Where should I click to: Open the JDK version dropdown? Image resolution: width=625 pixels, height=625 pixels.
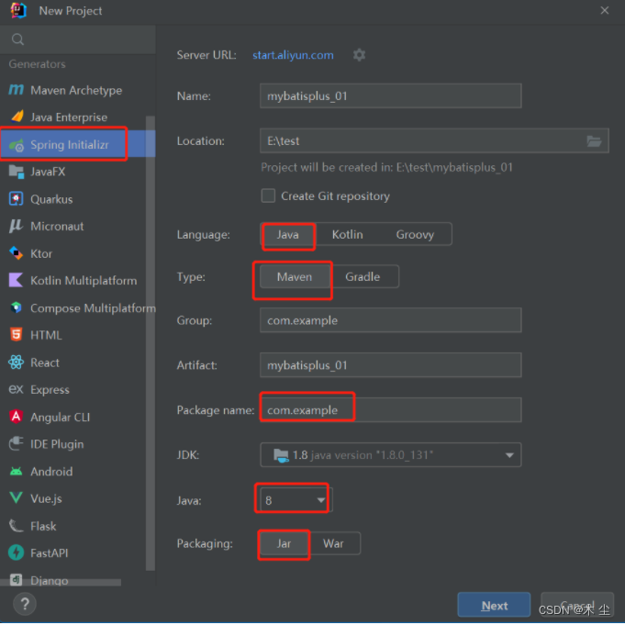391,455
